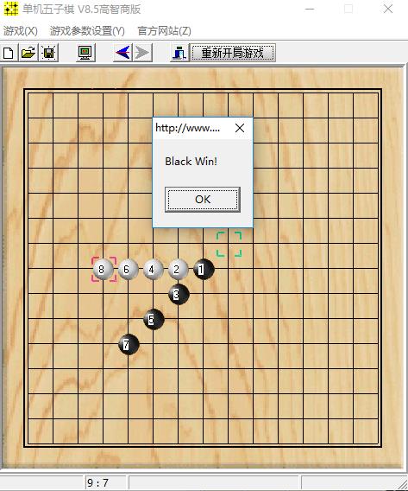Click the gray forward arrow icon
The width and height of the screenshot is (408, 491).
[143, 53]
